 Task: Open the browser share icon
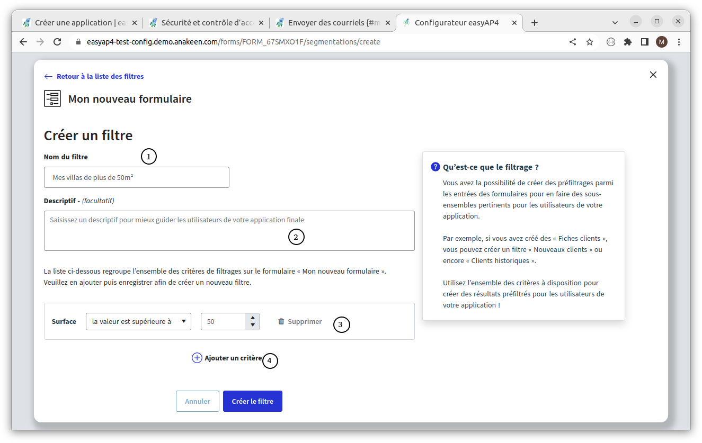click(x=573, y=41)
